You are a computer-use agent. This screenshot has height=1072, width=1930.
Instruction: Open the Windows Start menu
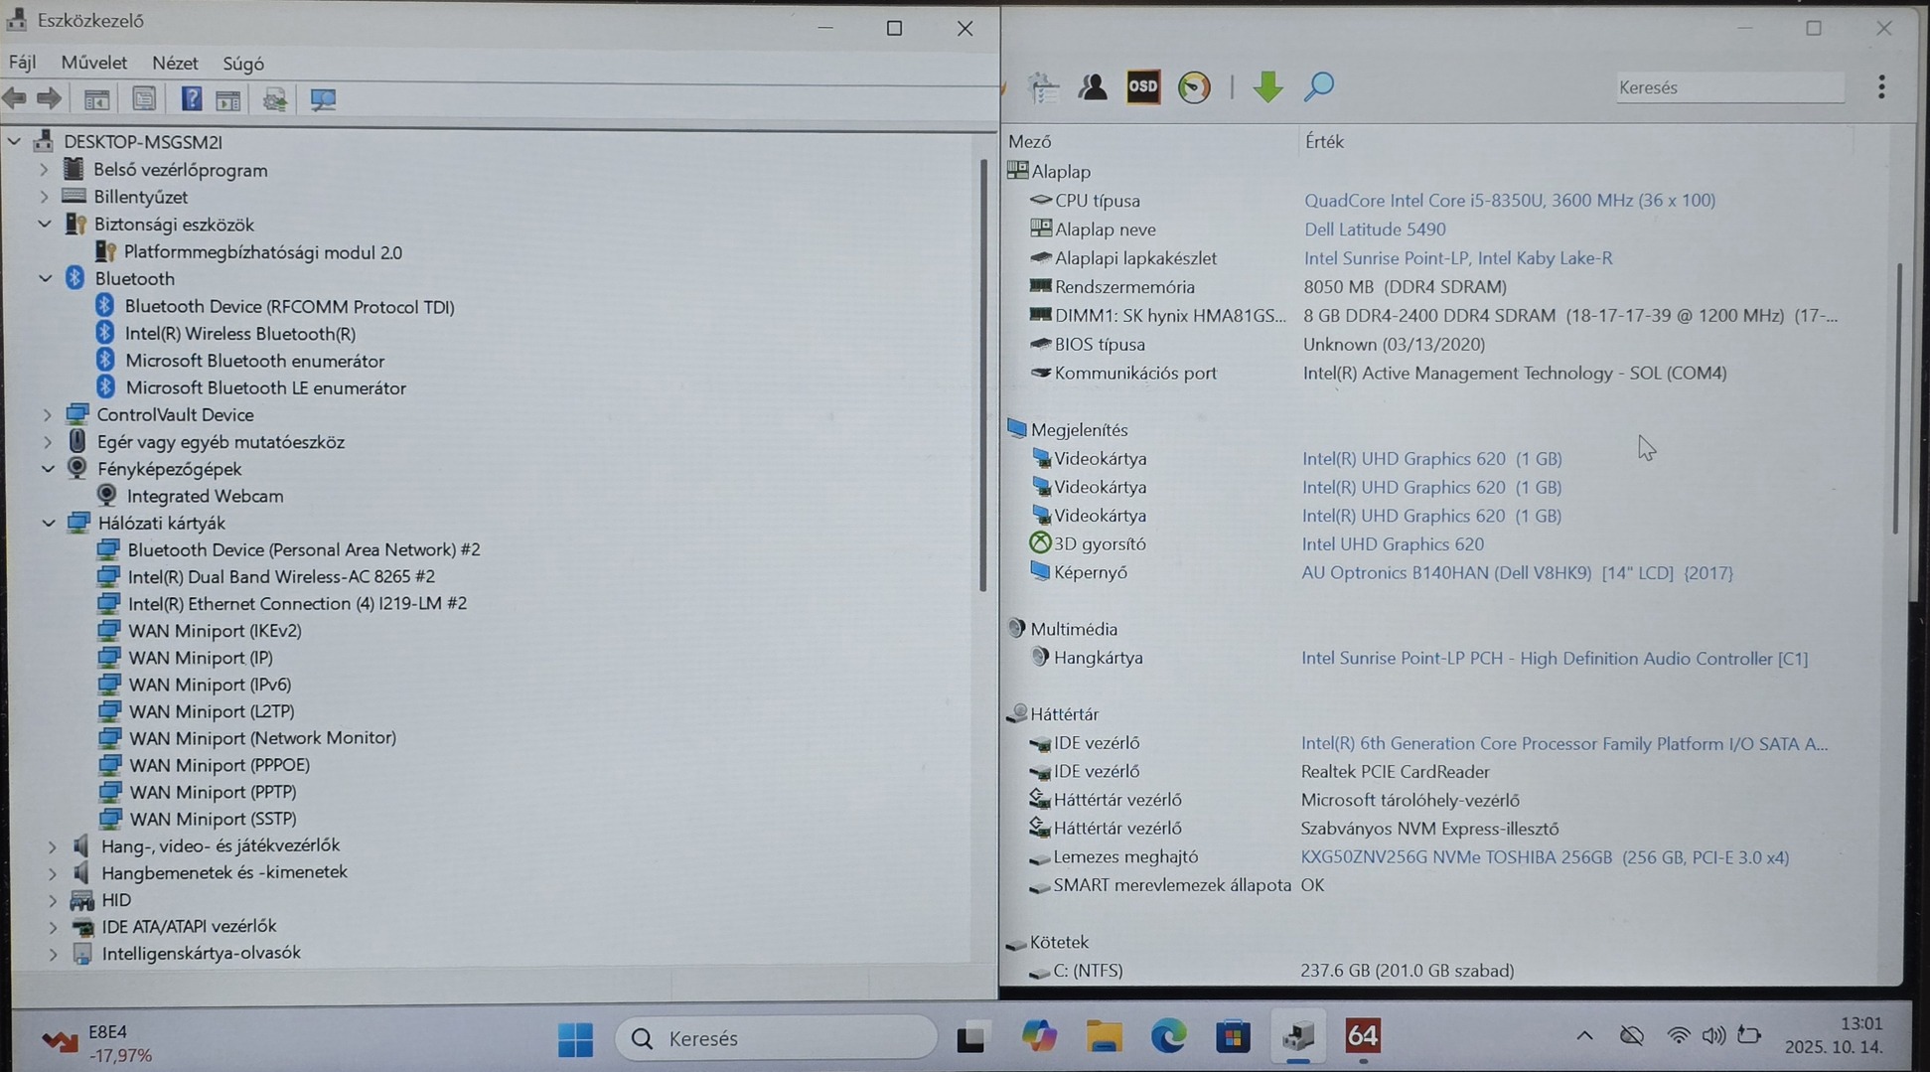(575, 1039)
